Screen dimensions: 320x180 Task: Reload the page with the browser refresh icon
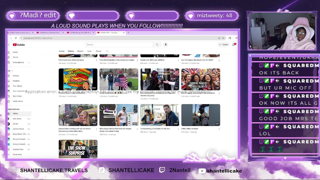tap(15, 38)
